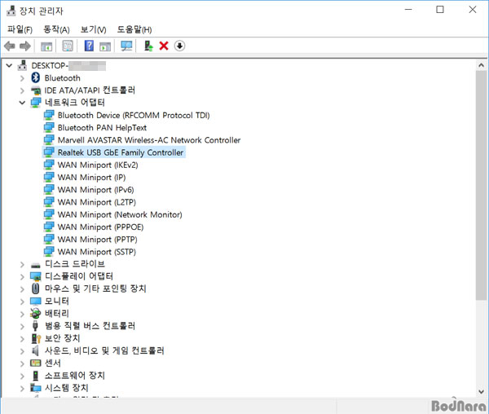Expand the 디스크 드라이브 category
Image resolution: width=489 pixels, height=414 pixels.
(22, 265)
